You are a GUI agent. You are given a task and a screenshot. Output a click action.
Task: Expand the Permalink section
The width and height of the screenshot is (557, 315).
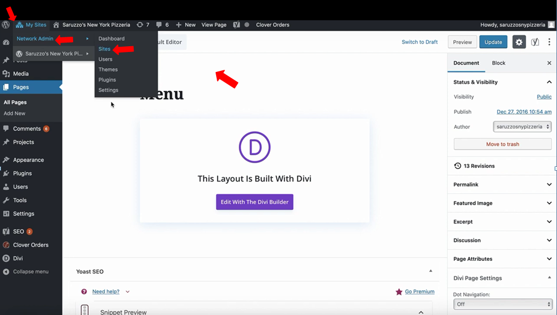[x=502, y=184]
